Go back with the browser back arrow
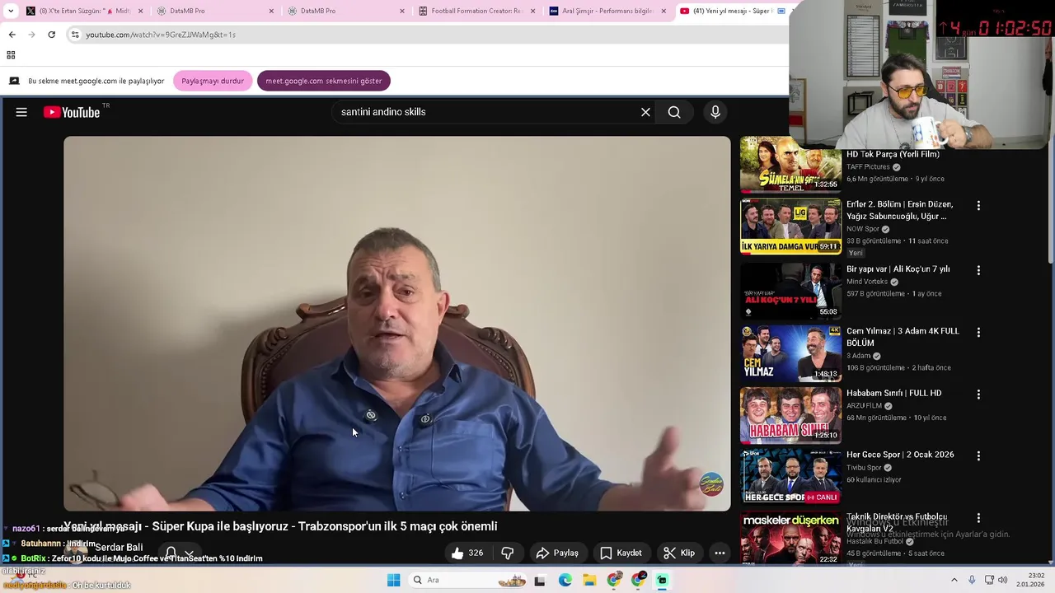1055x593 pixels. tap(12, 35)
